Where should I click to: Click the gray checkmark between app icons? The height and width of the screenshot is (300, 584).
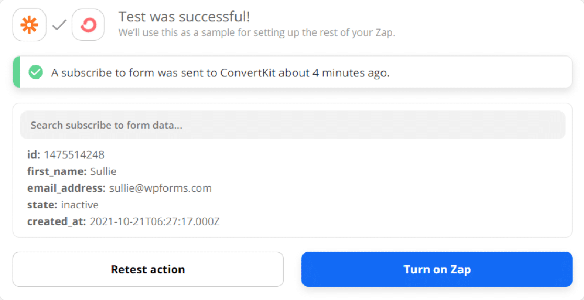[59, 25]
